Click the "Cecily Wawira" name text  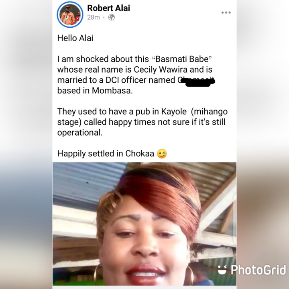pyautogui.click(x=161, y=70)
